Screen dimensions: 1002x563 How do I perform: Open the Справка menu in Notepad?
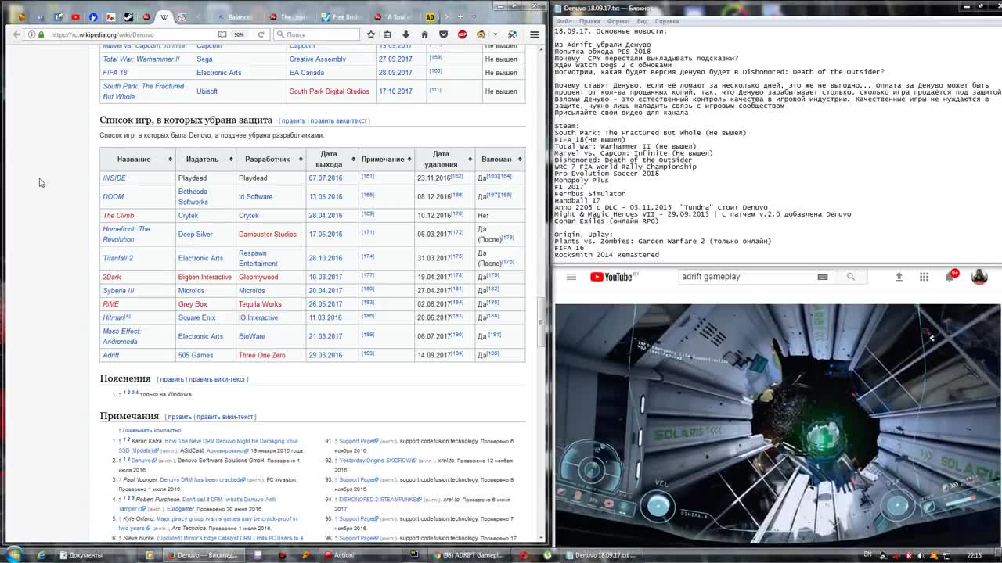(667, 21)
